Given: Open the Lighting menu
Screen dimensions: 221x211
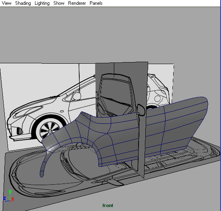Looking at the screenshot, I should [x=42, y=3].
